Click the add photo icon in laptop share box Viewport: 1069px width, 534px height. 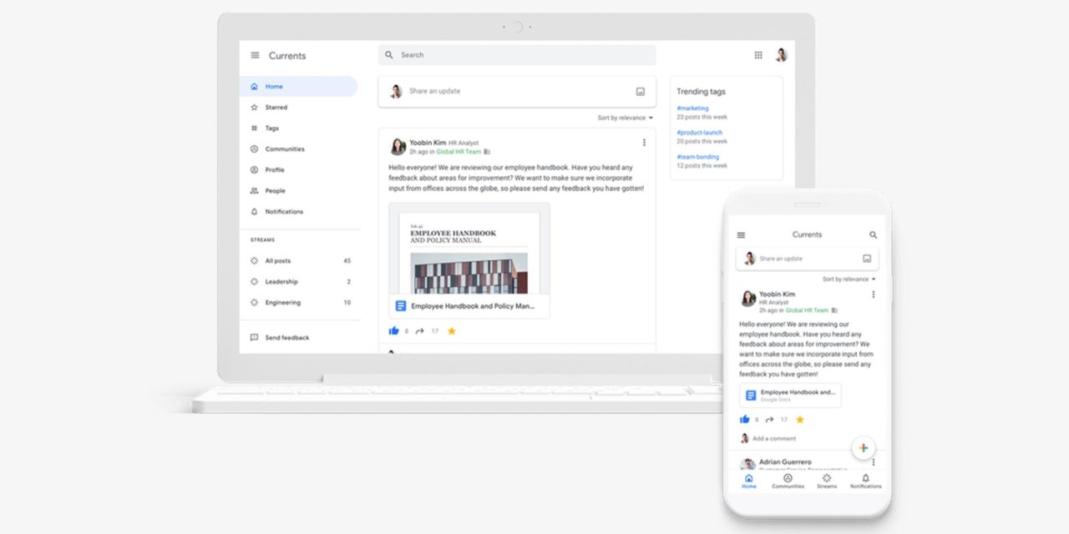[641, 92]
